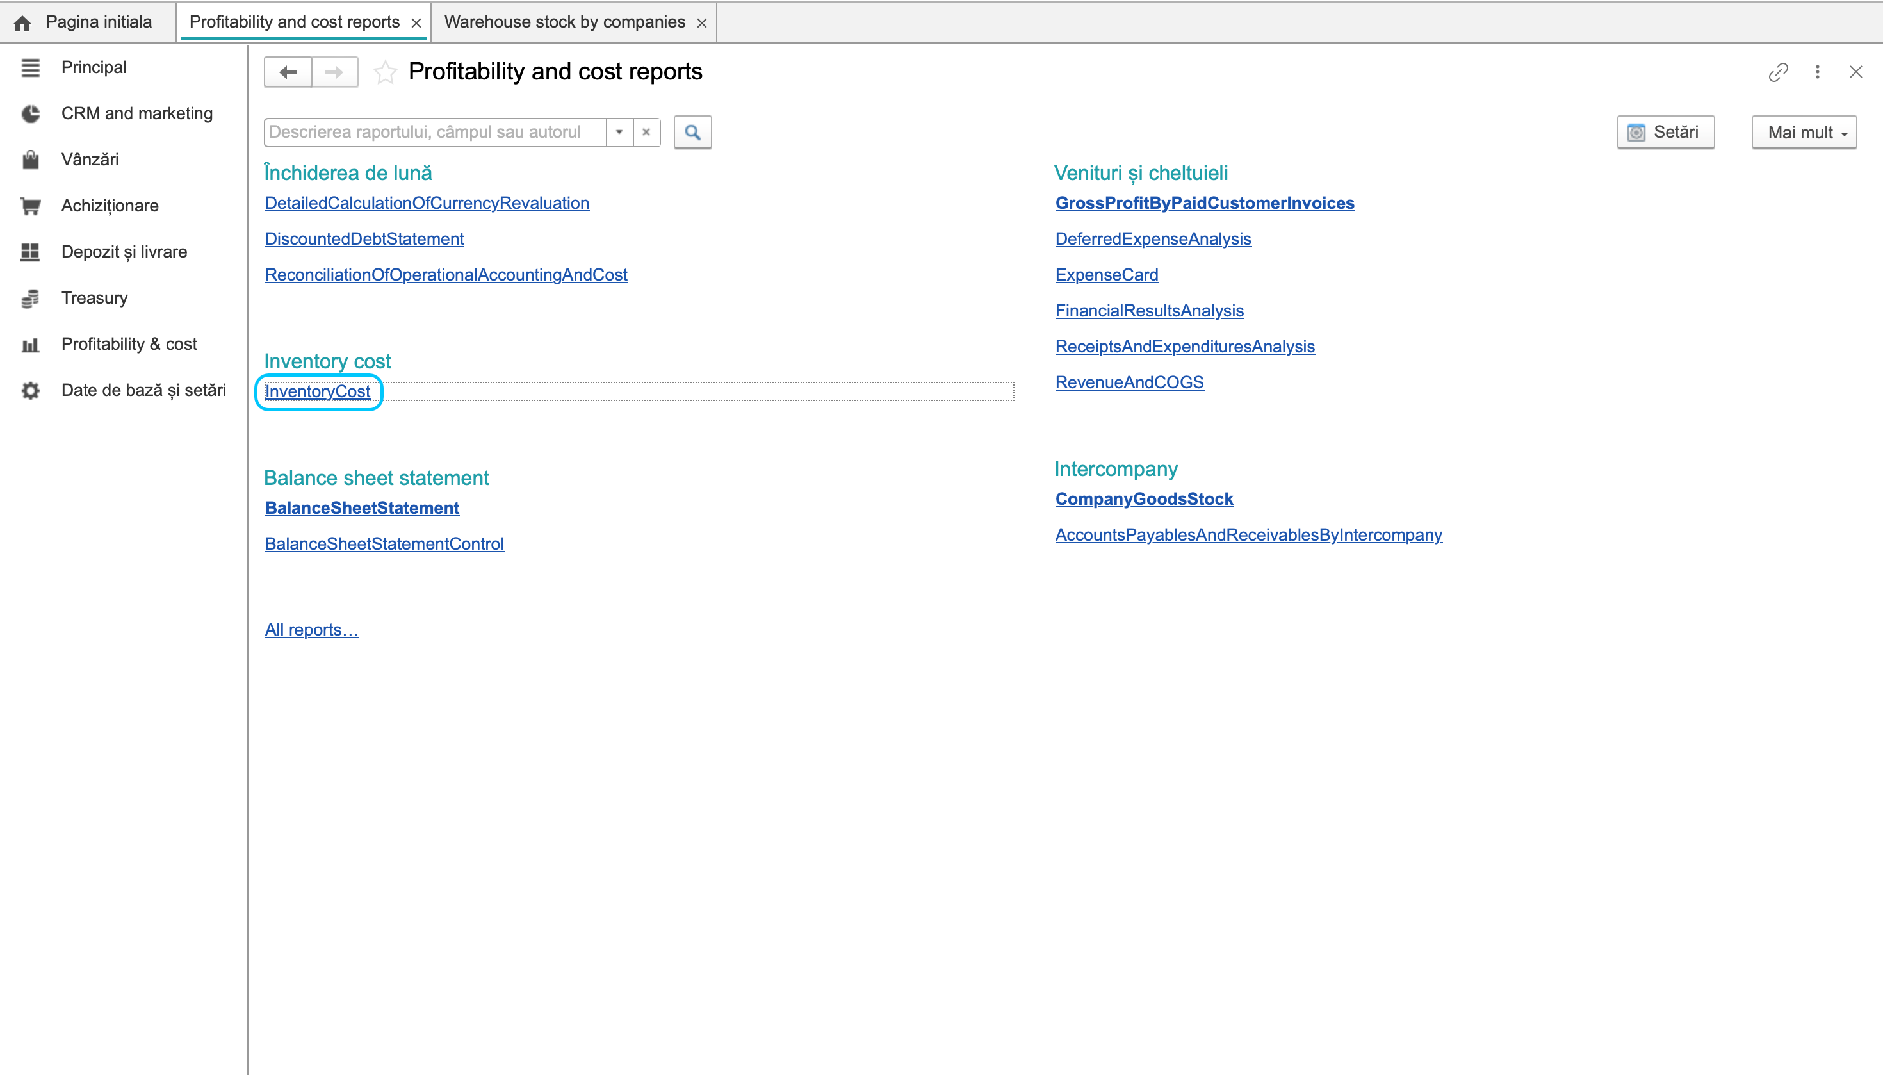The image size is (1883, 1075).
Task: Add report page to favorites star
Action: pyautogui.click(x=384, y=72)
